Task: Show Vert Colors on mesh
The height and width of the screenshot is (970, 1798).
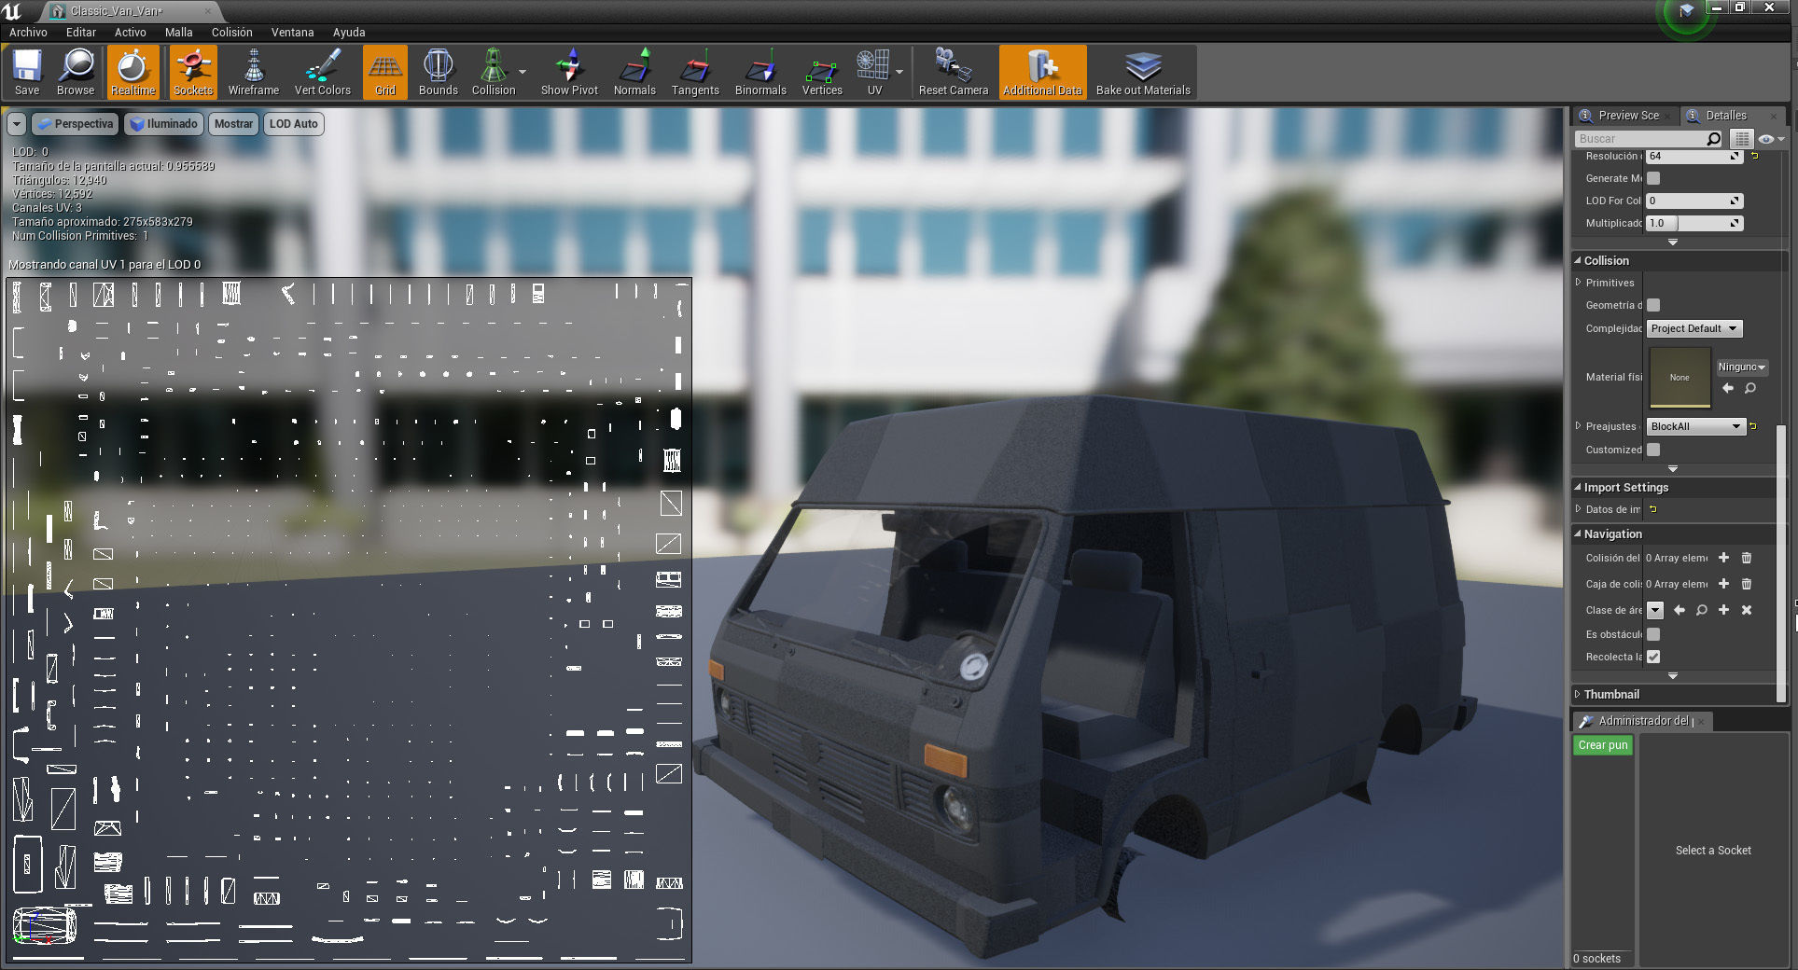Action: (323, 73)
